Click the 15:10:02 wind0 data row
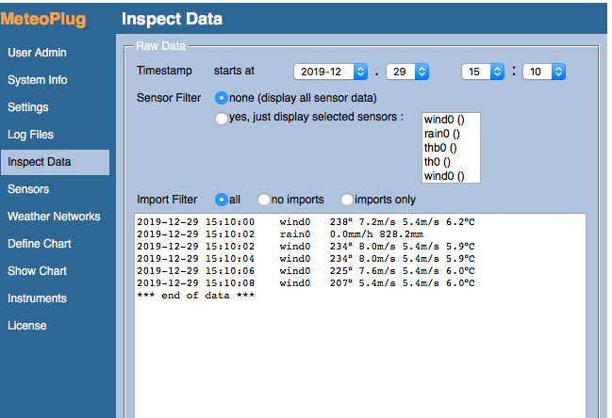Screen dimensions: 612x418 click(306, 247)
